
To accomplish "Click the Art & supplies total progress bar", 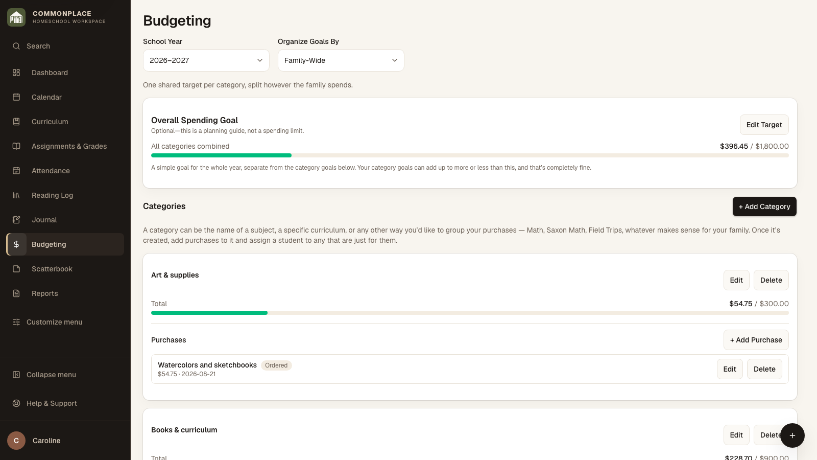I will 470,313.
